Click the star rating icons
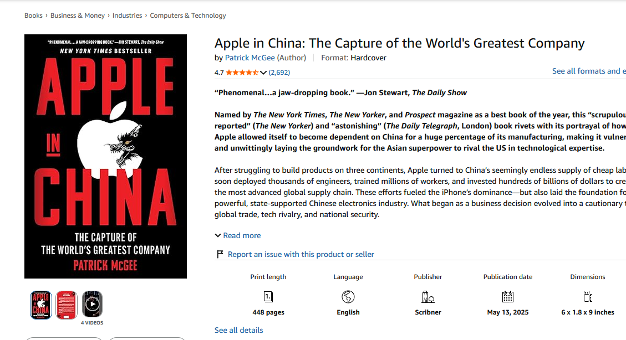The width and height of the screenshot is (626, 340). coord(242,73)
